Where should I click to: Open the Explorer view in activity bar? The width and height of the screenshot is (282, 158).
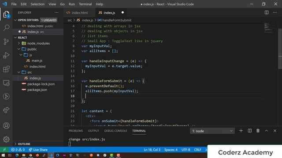coord(6,14)
